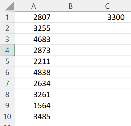Select row 10 header
The width and height of the screenshot is (131, 126).
7,116
